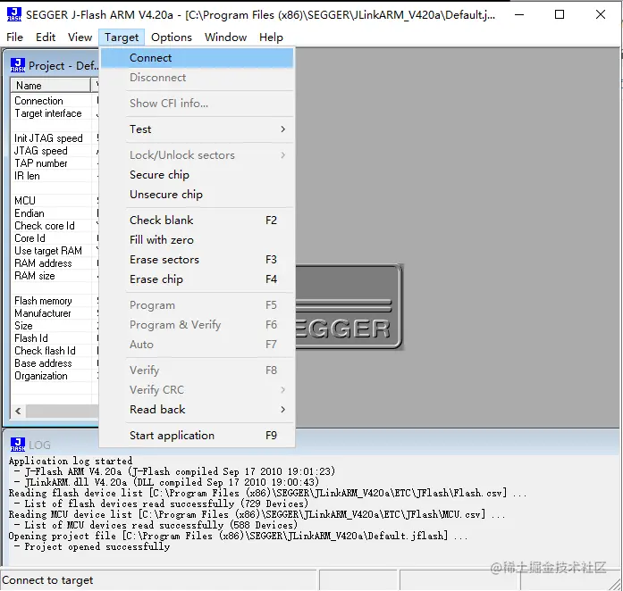Select the RAM size row
Screen dimensions: 623x591
pos(55,276)
